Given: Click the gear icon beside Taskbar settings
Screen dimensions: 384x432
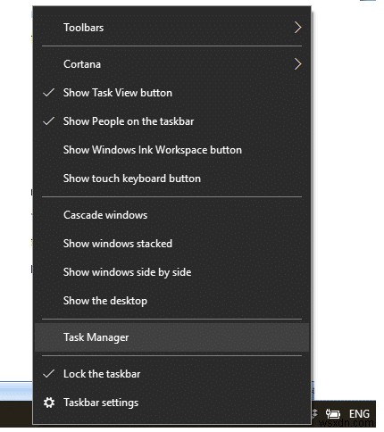Looking at the screenshot, I should 49,403.
